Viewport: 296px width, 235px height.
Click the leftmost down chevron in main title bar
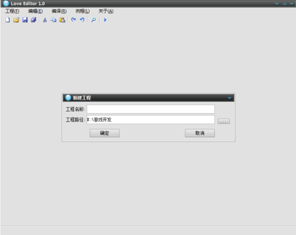click(277, 4)
